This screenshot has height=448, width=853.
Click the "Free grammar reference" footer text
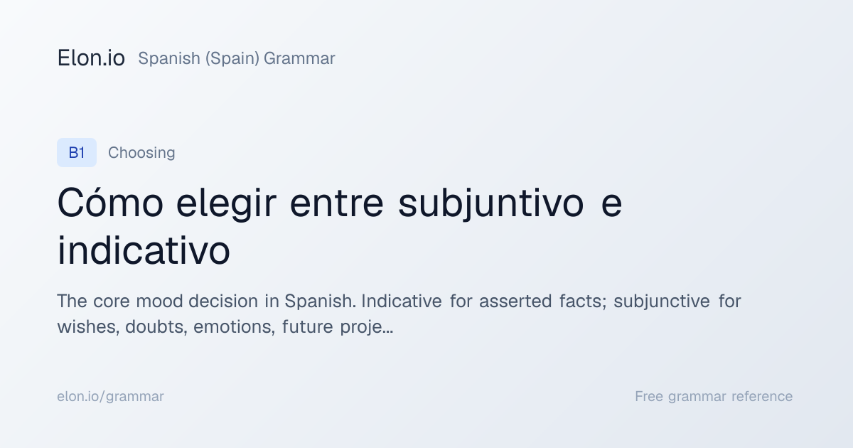point(714,397)
